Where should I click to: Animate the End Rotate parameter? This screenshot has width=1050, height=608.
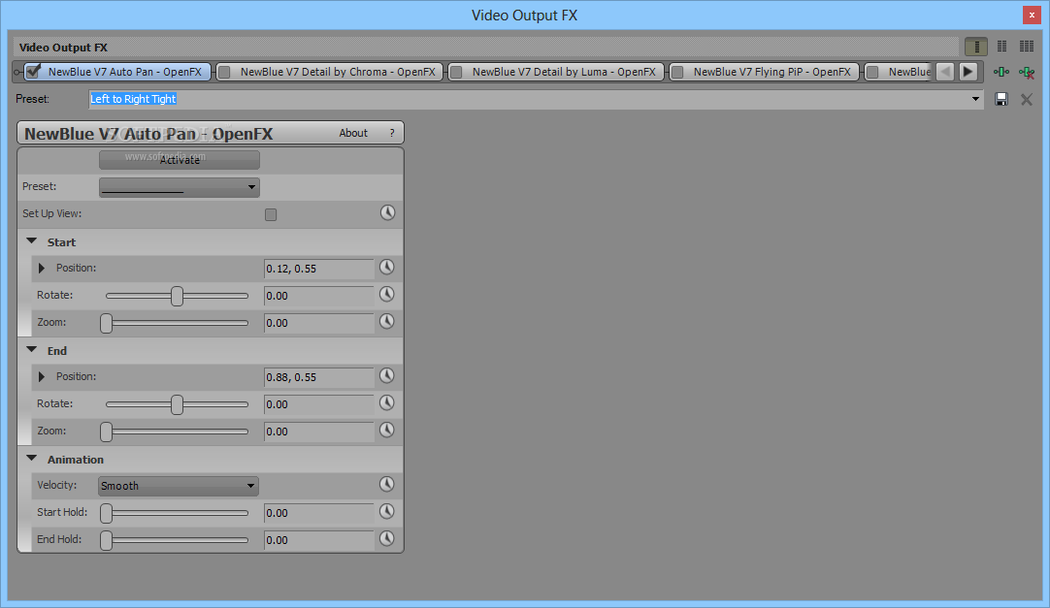387,402
